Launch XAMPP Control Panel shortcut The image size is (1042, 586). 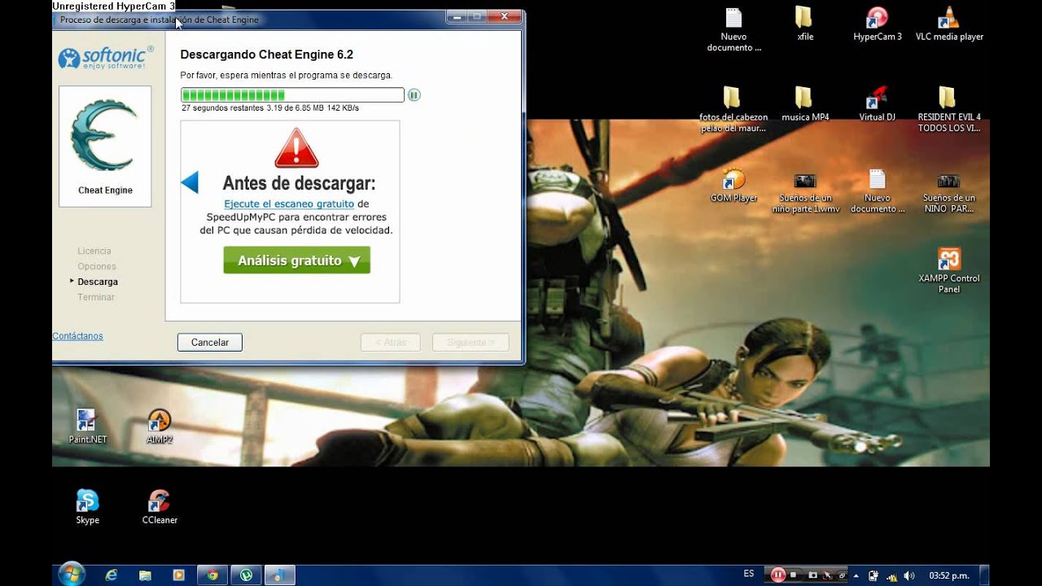coord(949,270)
